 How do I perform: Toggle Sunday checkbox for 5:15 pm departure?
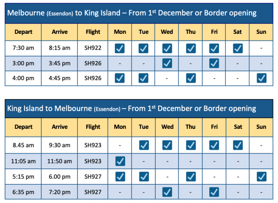click(x=261, y=176)
